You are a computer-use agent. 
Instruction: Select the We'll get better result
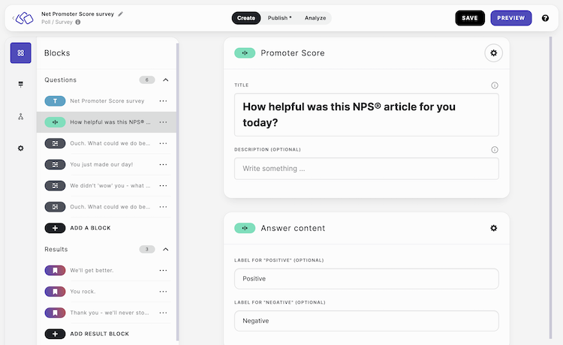tap(107, 271)
